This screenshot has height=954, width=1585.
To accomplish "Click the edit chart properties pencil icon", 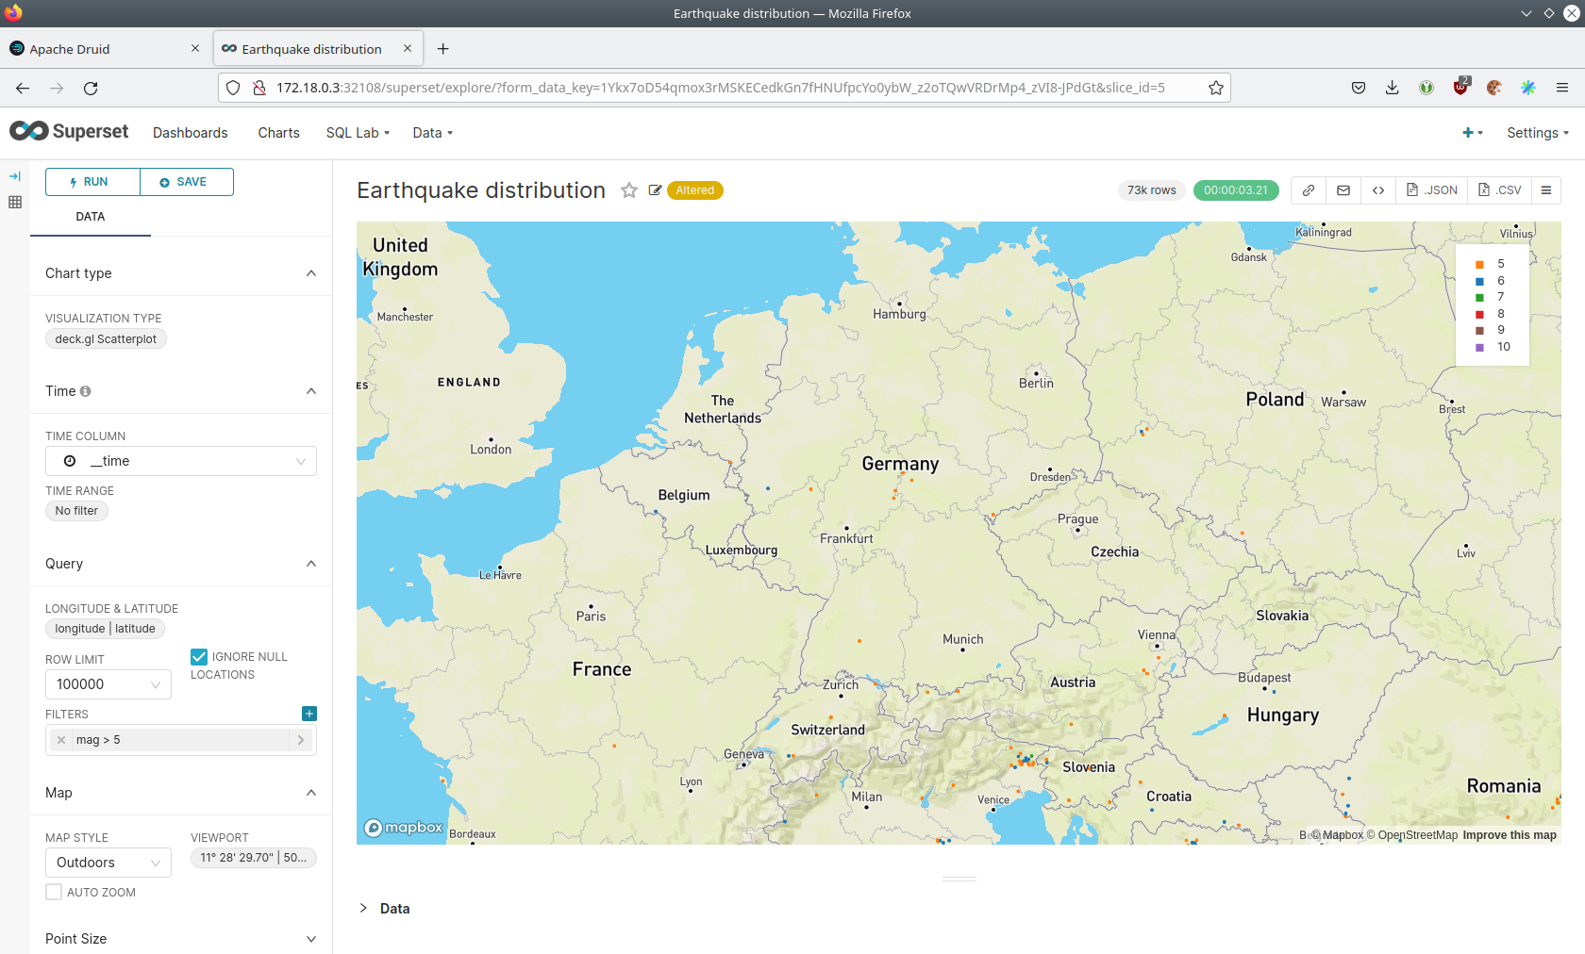I will 655,190.
